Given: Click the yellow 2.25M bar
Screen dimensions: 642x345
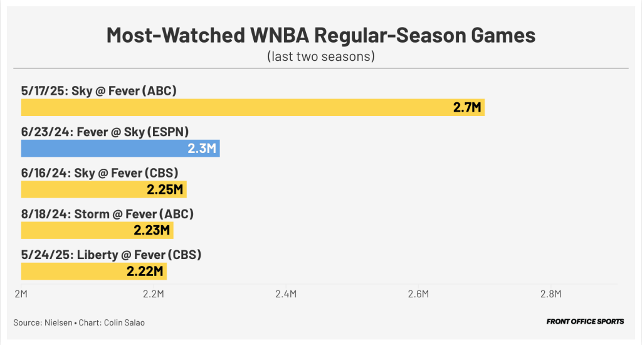Looking at the screenshot, I should (x=104, y=189).
